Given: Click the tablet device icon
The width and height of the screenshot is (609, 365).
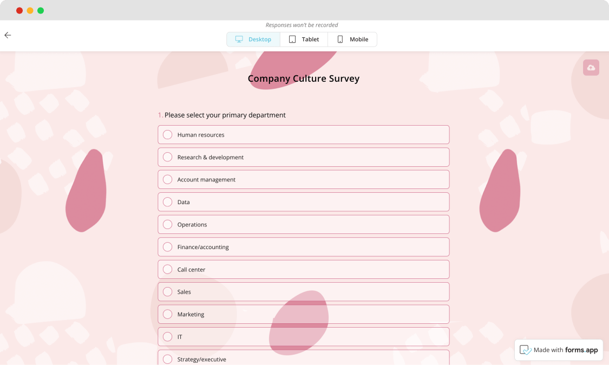Looking at the screenshot, I should [x=292, y=40].
